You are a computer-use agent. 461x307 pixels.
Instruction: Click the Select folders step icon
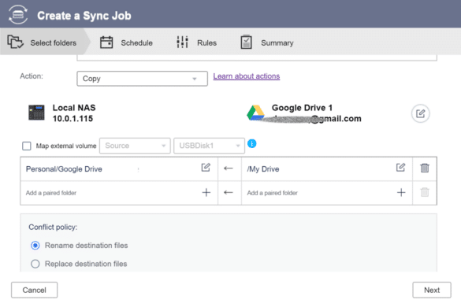pos(15,42)
